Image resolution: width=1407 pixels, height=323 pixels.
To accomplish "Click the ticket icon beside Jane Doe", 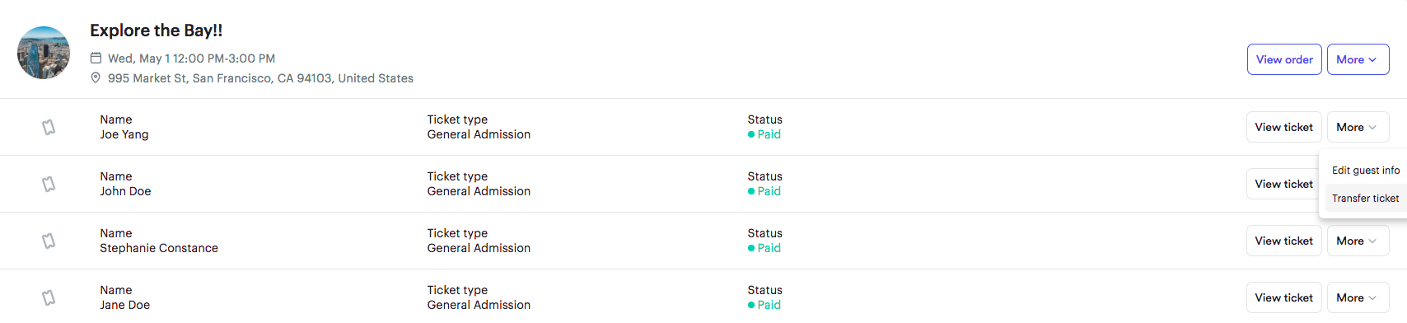I will [x=49, y=297].
